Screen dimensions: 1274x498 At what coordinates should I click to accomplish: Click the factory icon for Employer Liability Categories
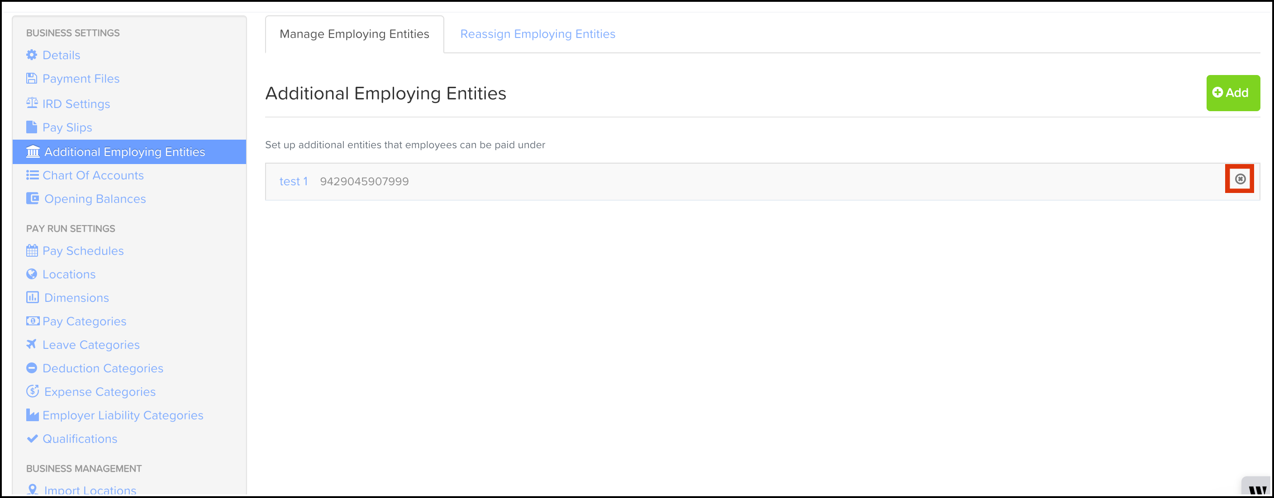(x=32, y=414)
